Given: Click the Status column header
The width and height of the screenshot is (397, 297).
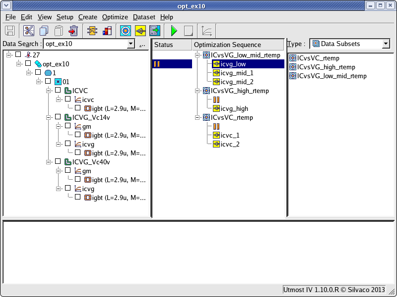Looking at the screenshot, I should pos(172,45).
